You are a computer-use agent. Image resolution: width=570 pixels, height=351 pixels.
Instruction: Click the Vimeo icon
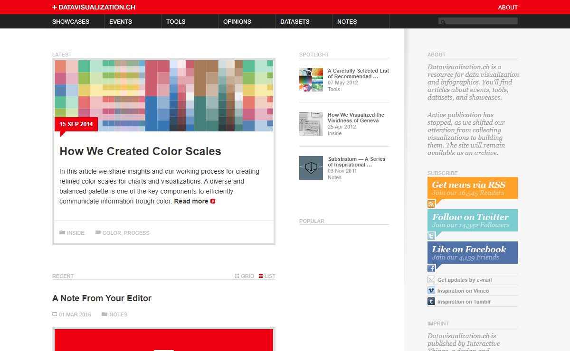[x=431, y=291]
